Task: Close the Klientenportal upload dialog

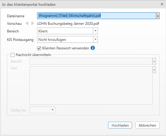Action: point(162,4)
